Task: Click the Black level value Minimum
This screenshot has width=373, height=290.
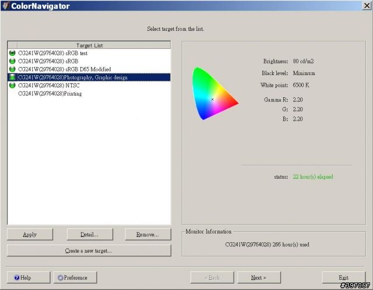Action: [304, 73]
